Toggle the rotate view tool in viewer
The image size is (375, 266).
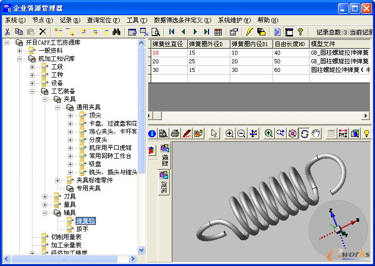tap(304, 133)
